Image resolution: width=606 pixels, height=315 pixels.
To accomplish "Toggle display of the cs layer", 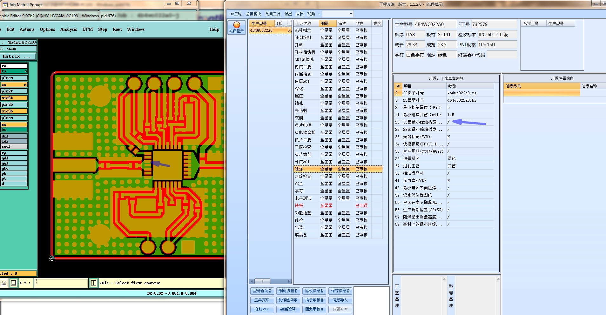I will (x=14, y=84).
